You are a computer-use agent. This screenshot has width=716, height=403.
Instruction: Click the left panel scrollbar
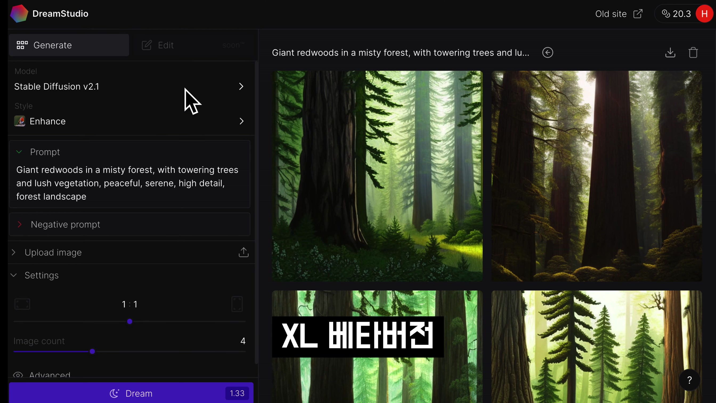[x=256, y=213]
